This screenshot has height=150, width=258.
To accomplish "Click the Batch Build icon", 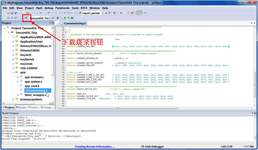I will pos(16,18).
